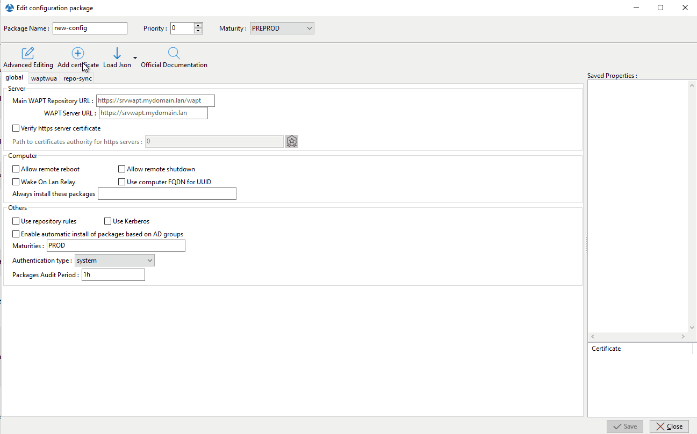
Task: Click the Add certificate plus icon
Action: (x=78, y=53)
